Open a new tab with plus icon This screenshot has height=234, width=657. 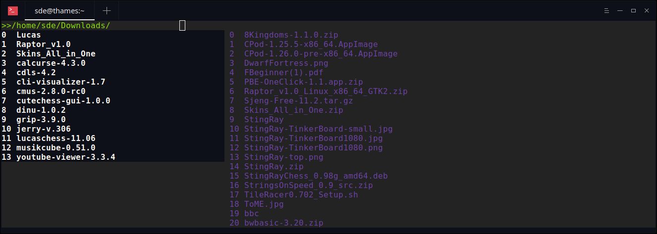[107, 10]
